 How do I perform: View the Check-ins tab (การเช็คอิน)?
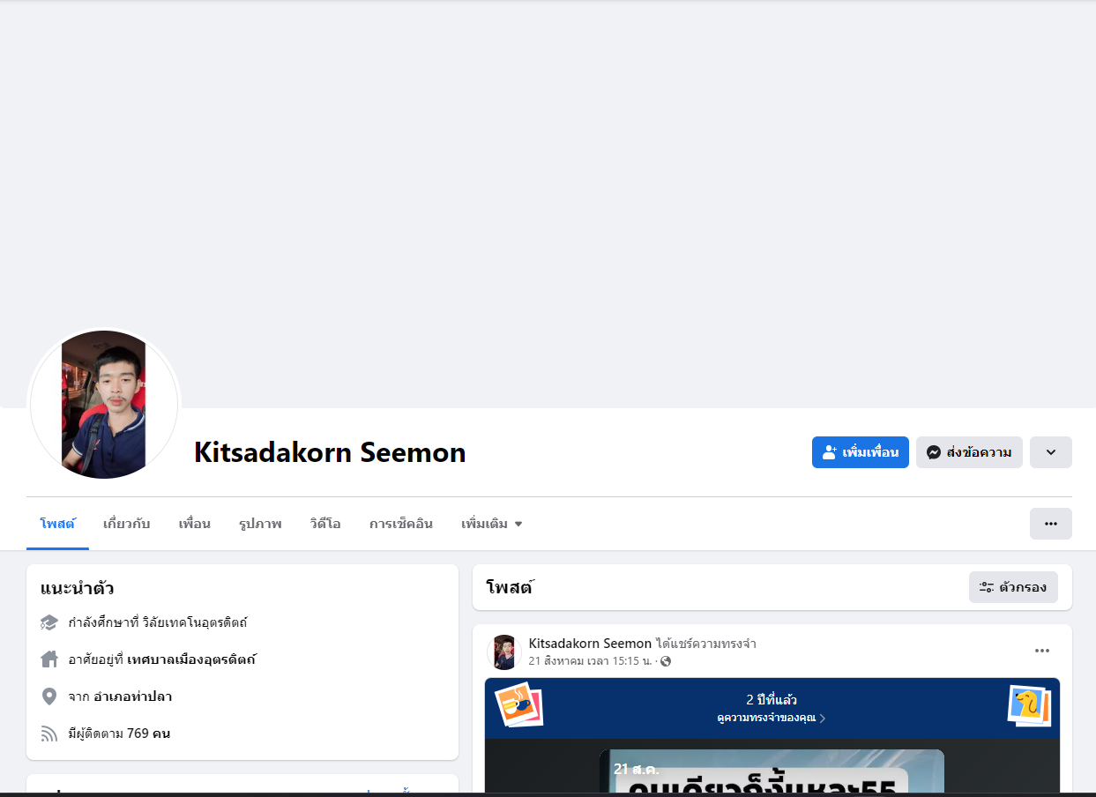coord(401,524)
